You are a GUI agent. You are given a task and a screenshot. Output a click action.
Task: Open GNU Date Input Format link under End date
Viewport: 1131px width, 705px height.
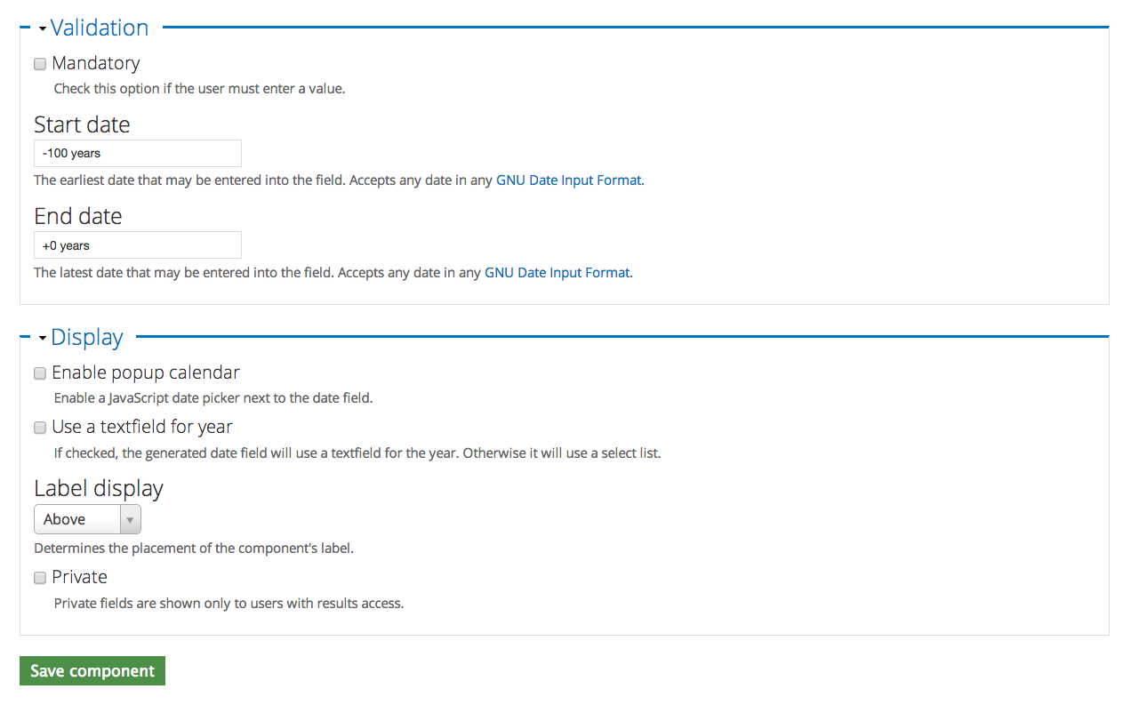point(557,272)
